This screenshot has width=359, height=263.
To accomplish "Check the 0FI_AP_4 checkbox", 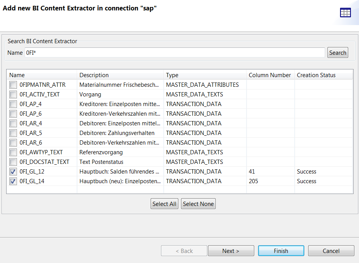I will 13,104.
